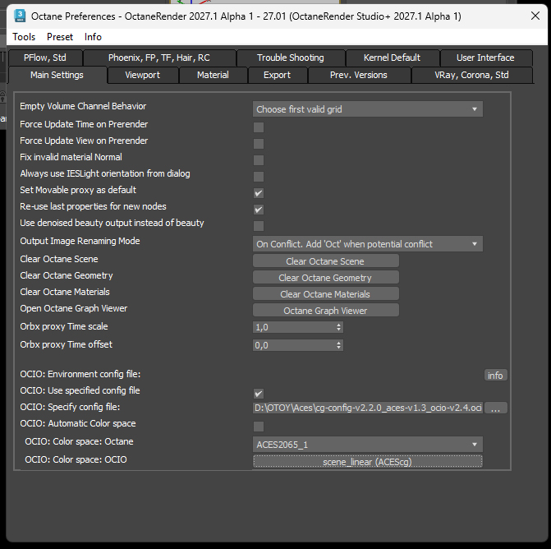Click the Clear Octane Scene button

coord(326,261)
